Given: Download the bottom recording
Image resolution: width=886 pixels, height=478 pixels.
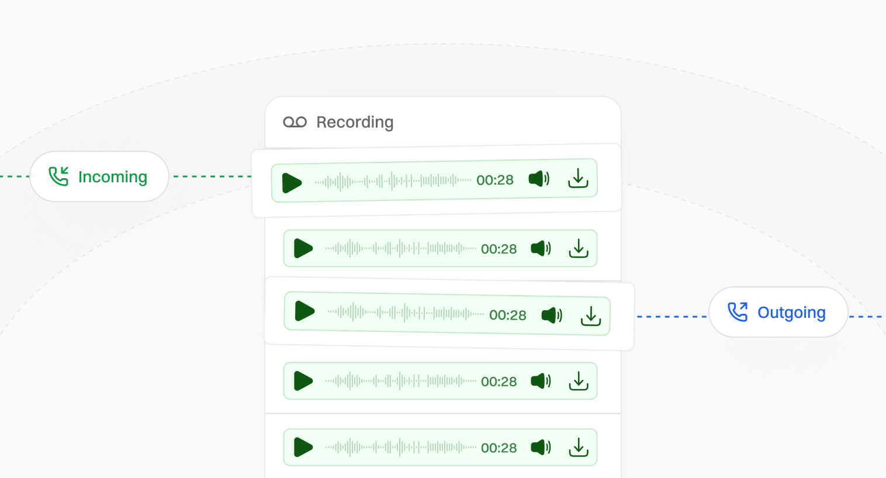Looking at the screenshot, I should pyautogui.click(x=579, y=448).
